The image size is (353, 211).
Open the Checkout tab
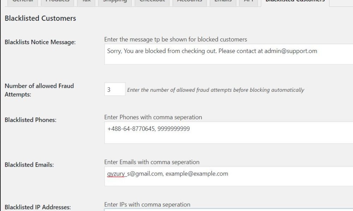[x=152, y=2]
